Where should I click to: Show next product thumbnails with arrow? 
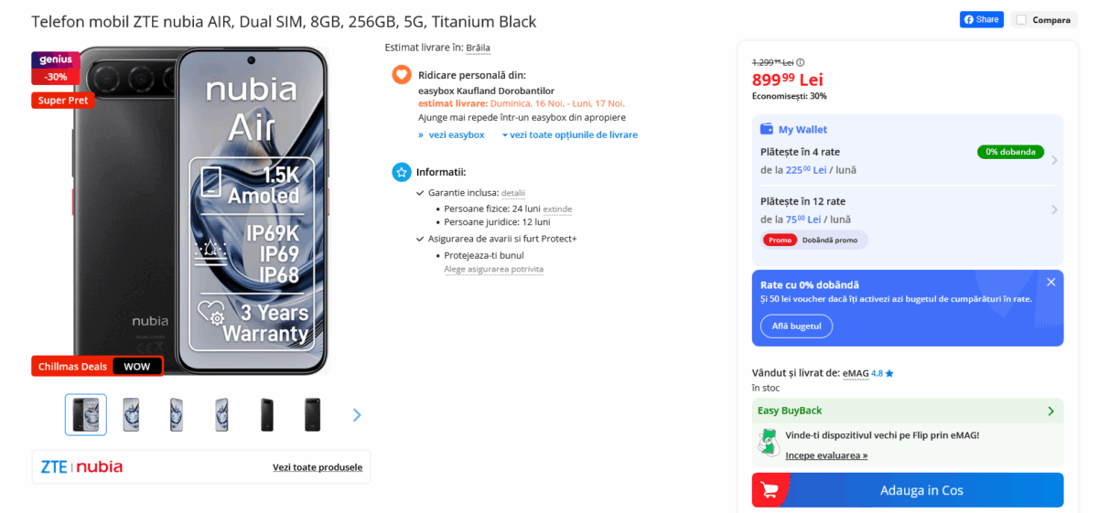(x=357, y=415)
